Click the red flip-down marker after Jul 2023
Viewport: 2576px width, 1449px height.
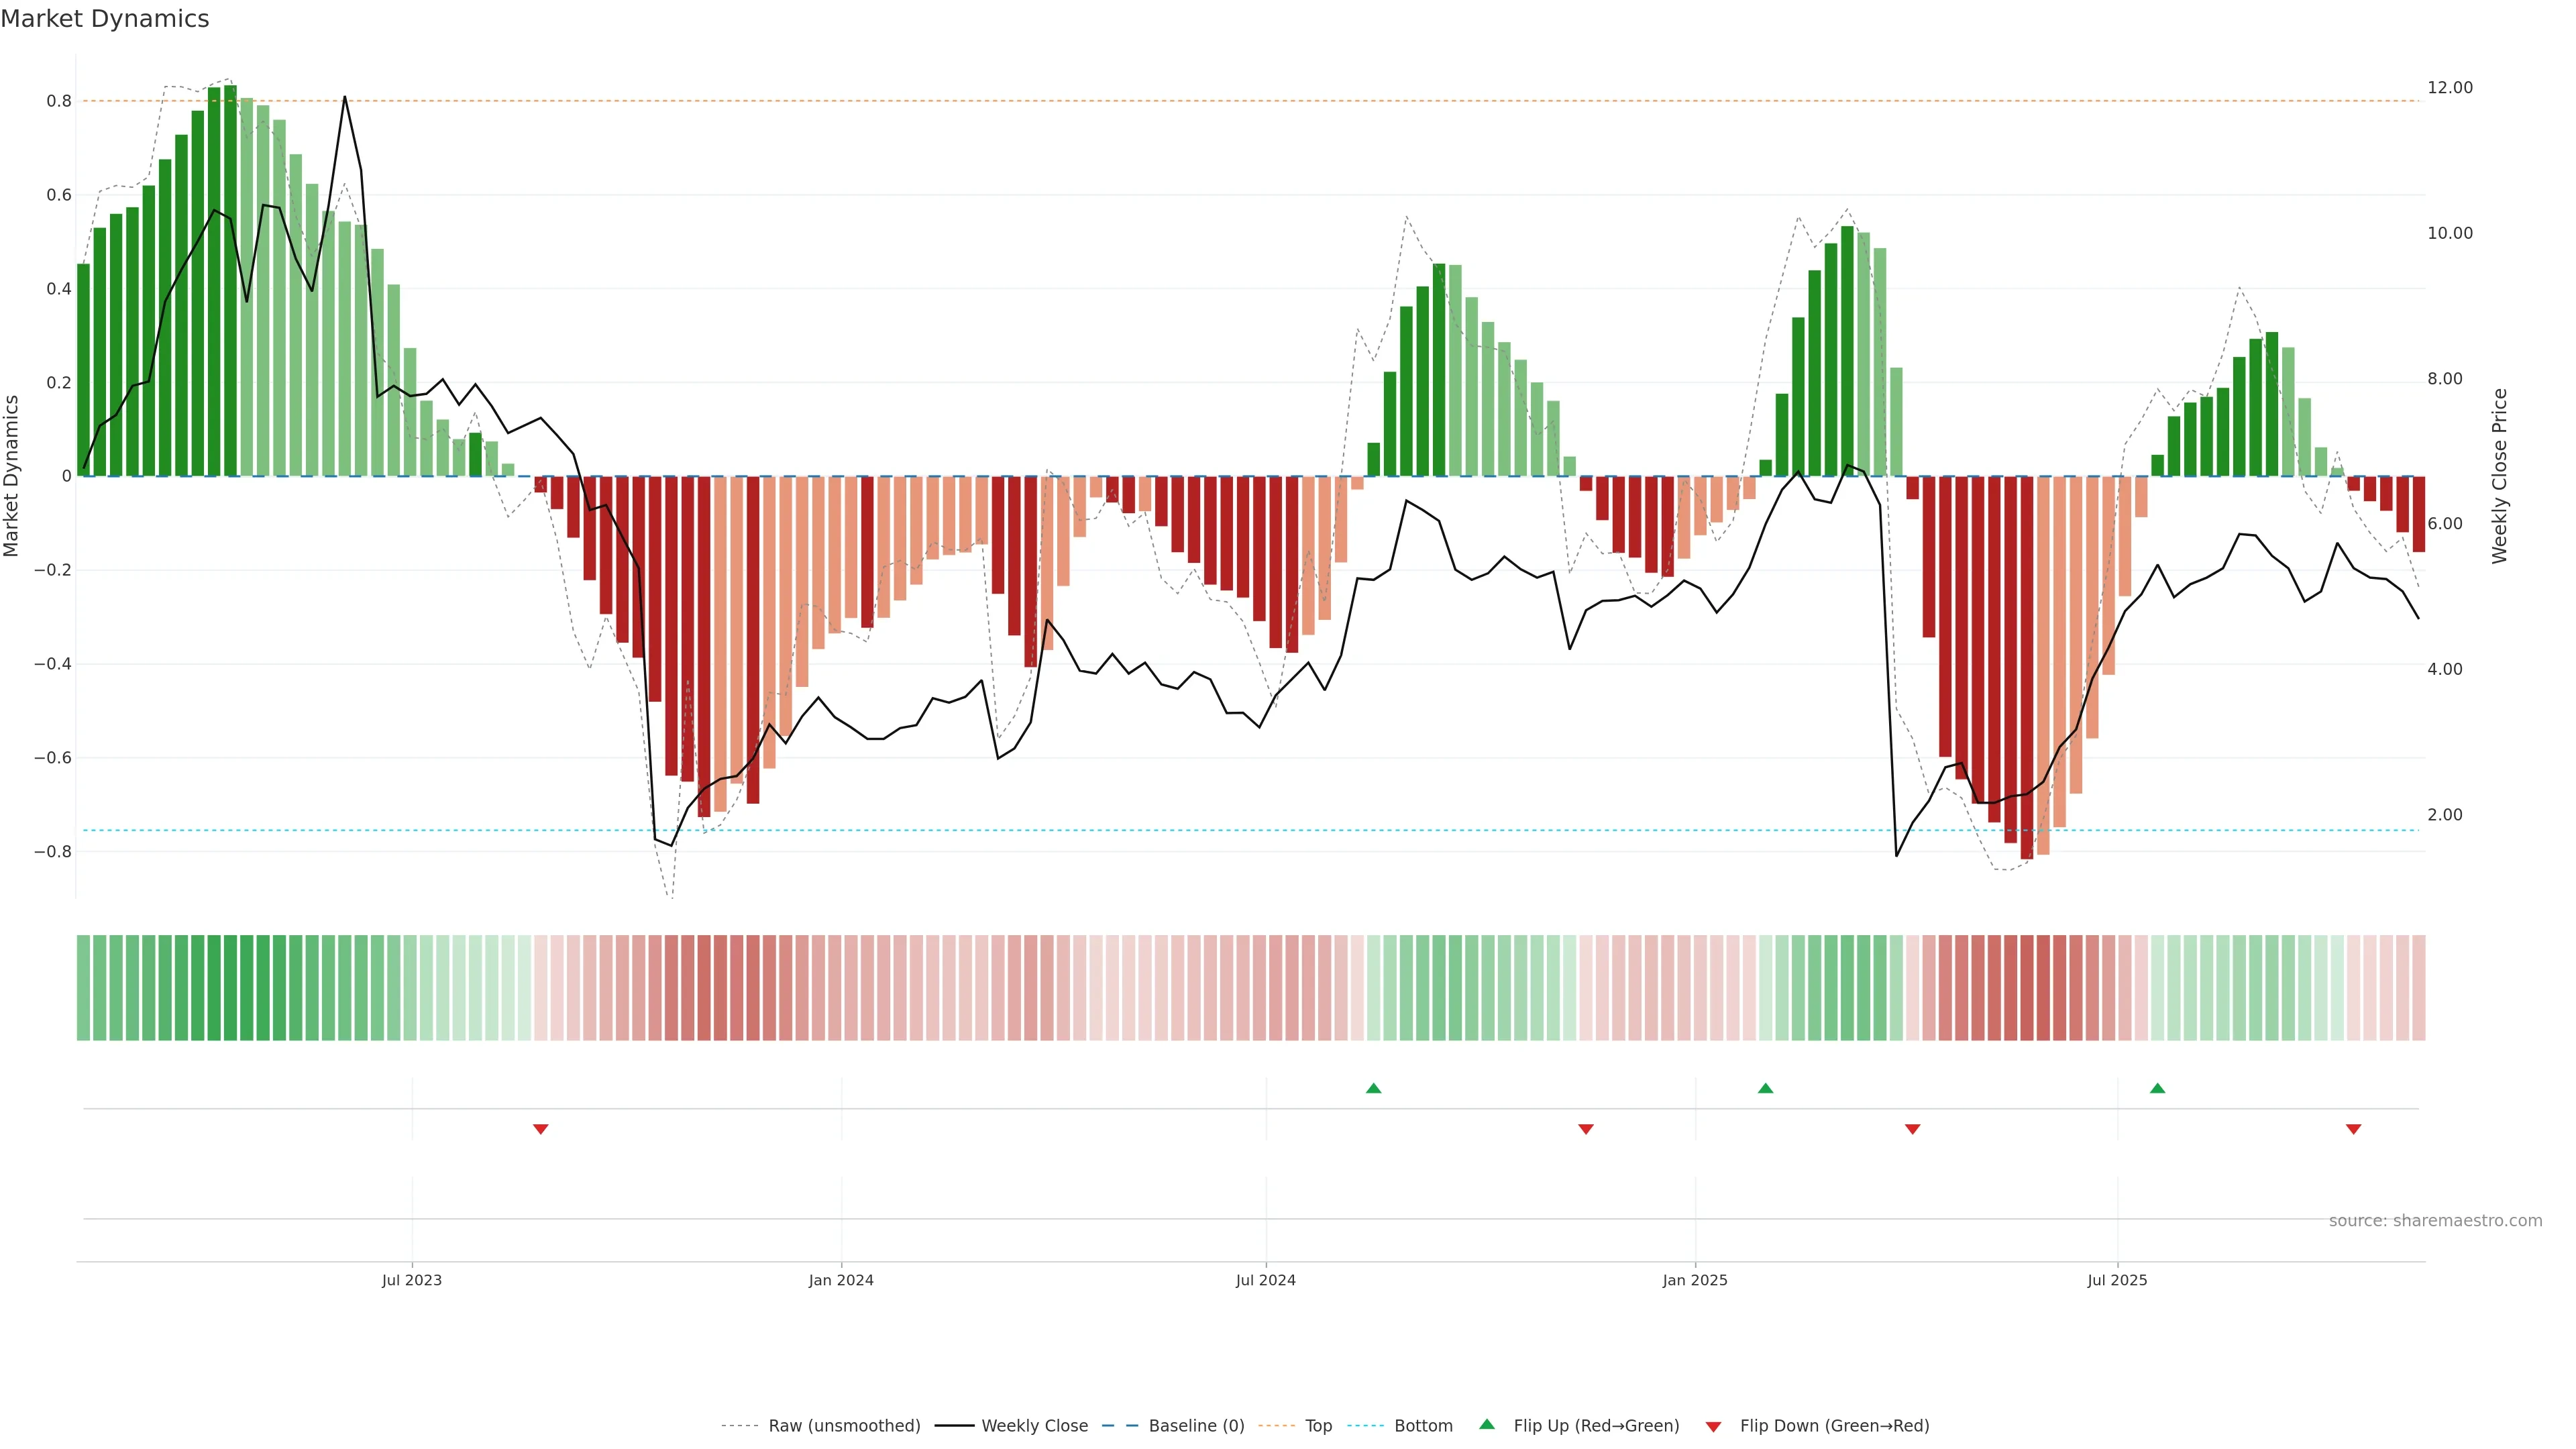click(x=541, y=1129)
